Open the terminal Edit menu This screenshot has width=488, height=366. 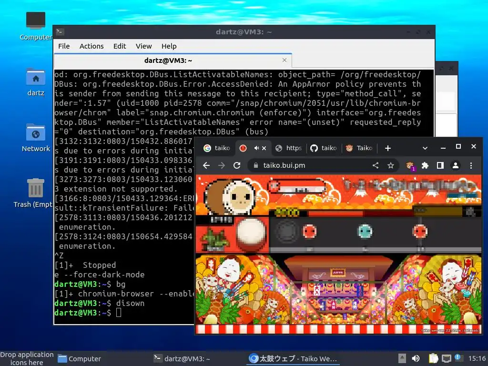click(120, 46)
